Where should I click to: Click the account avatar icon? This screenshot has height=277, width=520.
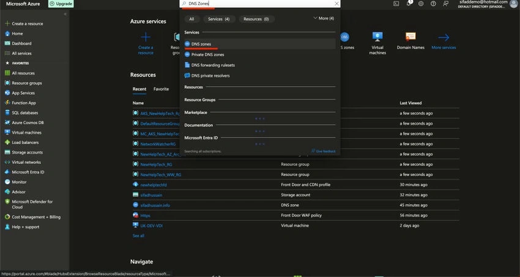click(514, 4)
